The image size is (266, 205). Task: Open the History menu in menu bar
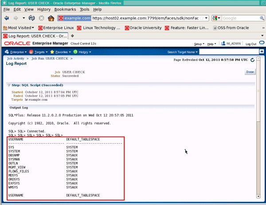pyautogui.click(x=44, y=9)
